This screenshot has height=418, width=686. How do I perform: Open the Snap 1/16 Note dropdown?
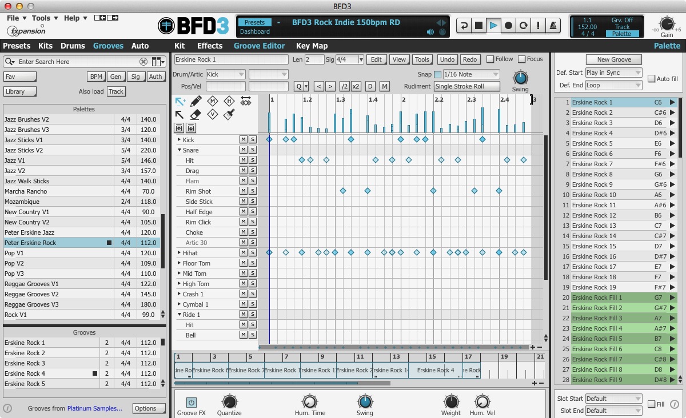click(471, 75)
